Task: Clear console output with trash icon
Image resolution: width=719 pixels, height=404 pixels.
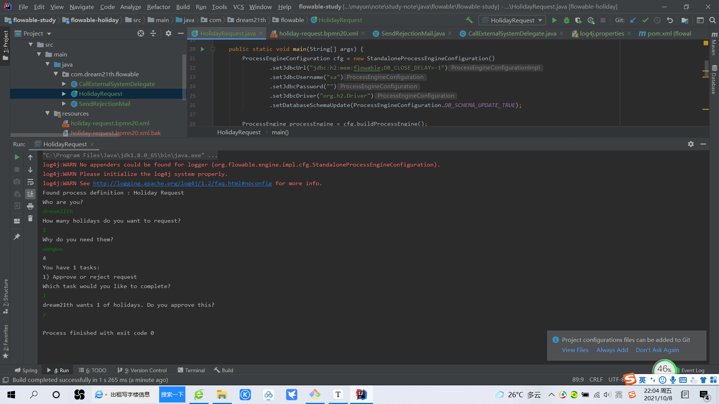Action: click(30, 218)
